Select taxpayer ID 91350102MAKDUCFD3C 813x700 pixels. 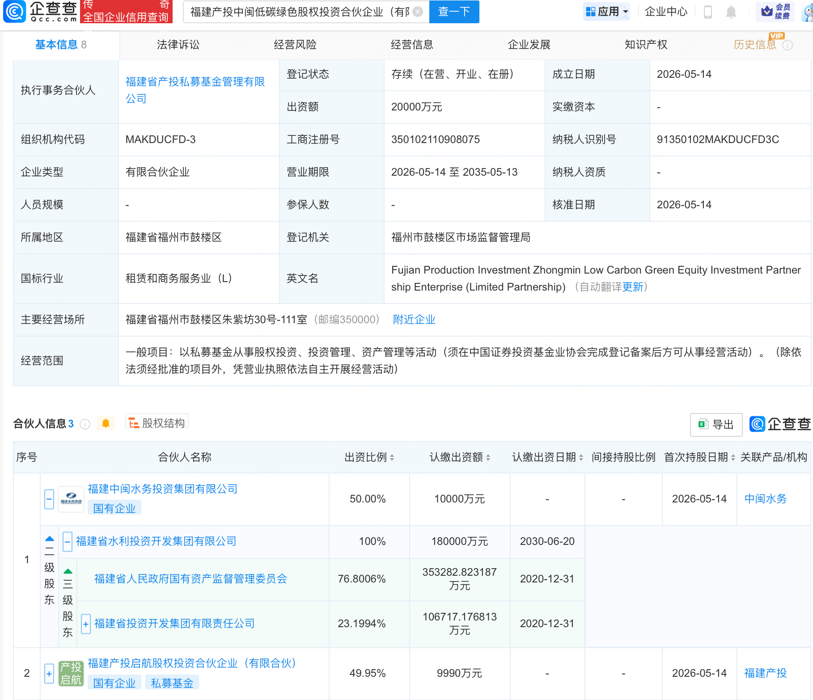click(x=718, y=139)
